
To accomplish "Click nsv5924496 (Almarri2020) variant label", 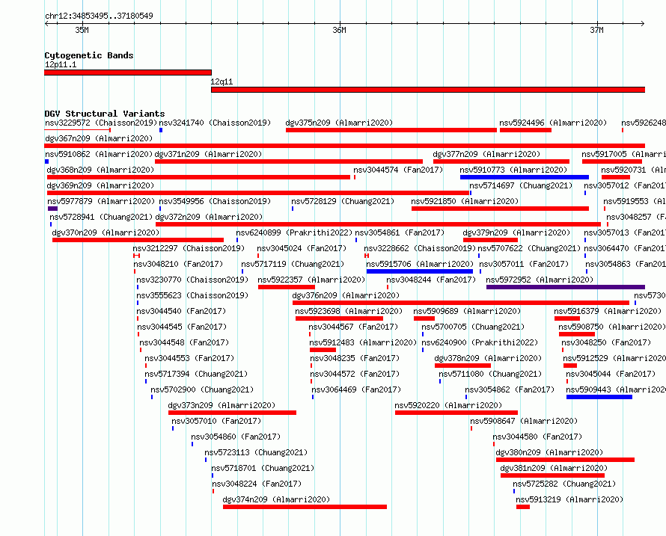I will [553, 123].
